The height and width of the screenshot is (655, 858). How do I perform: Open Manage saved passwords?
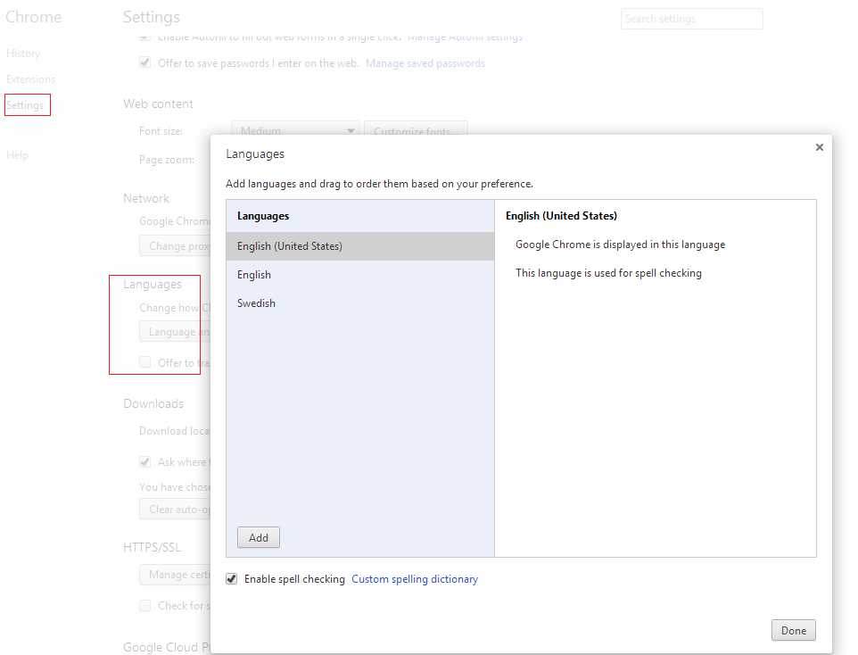[425, 62]
